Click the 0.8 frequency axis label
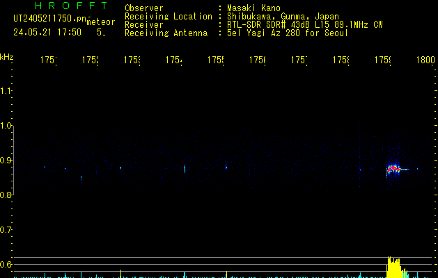 click(x=6, y=195)
